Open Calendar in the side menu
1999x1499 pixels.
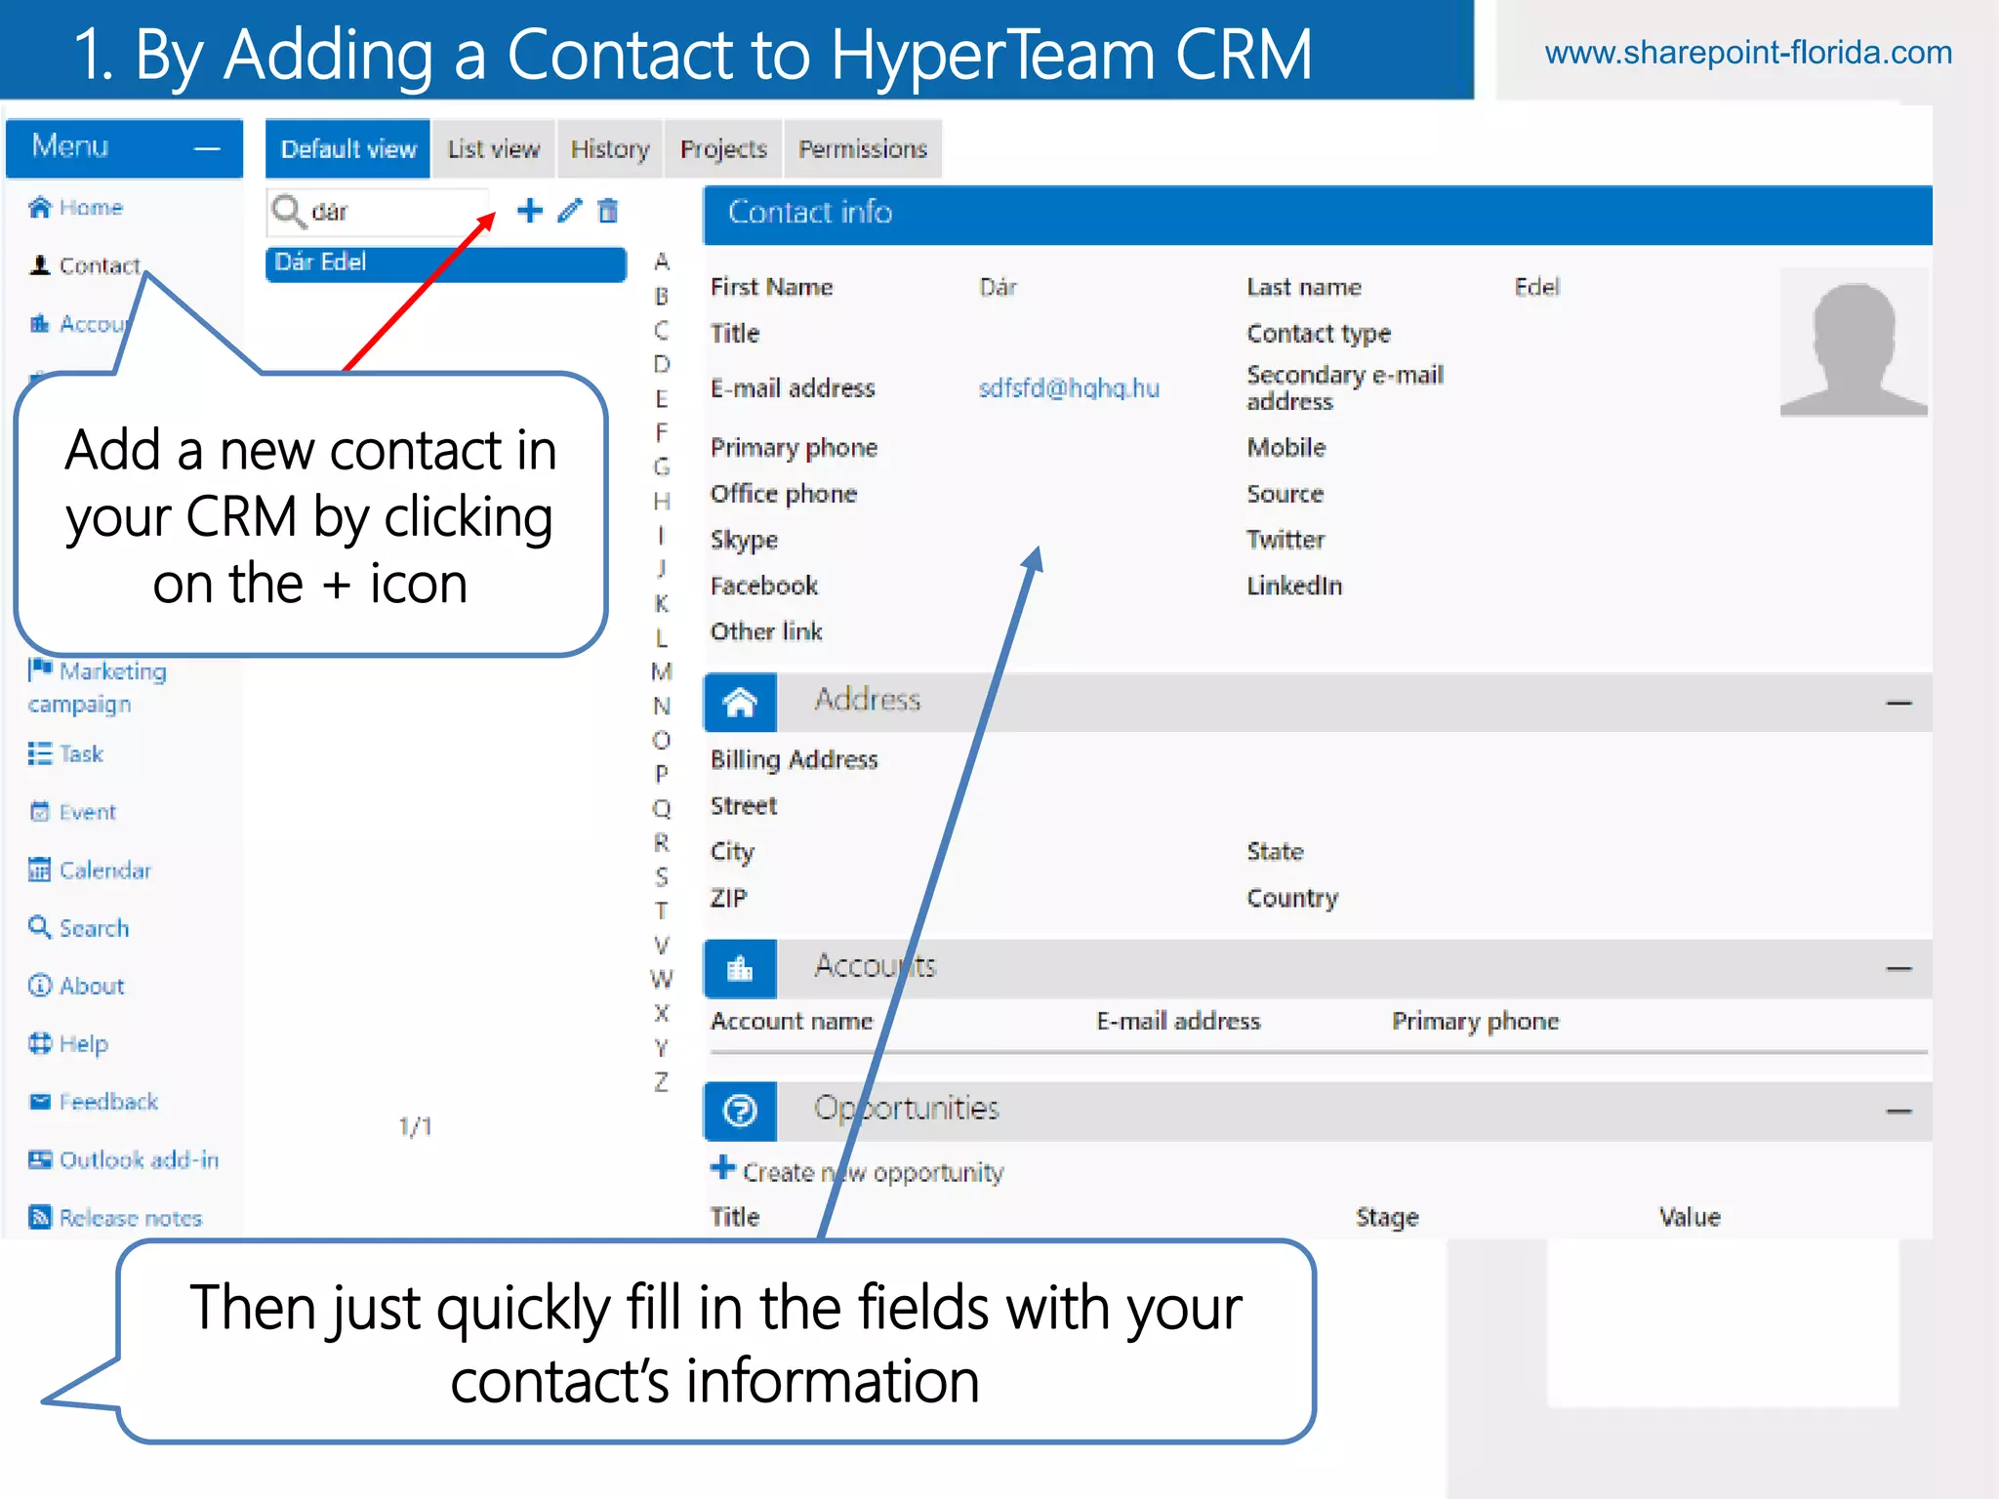click(x=90, y=870)
